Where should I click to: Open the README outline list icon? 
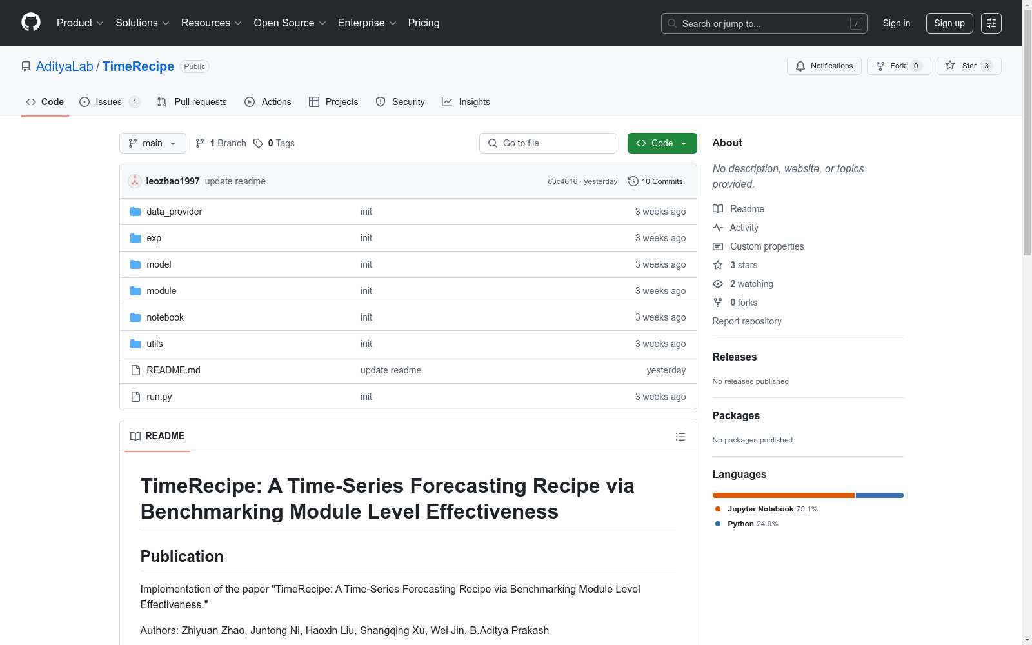coord(680,437)
